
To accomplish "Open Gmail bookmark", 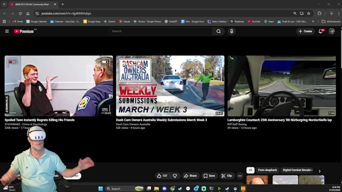I will 18,22.
